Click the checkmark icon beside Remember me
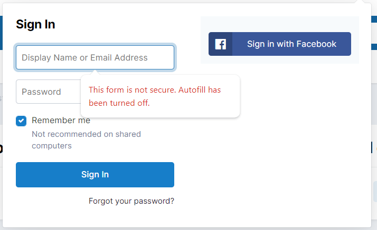 (x=21, y=121)
